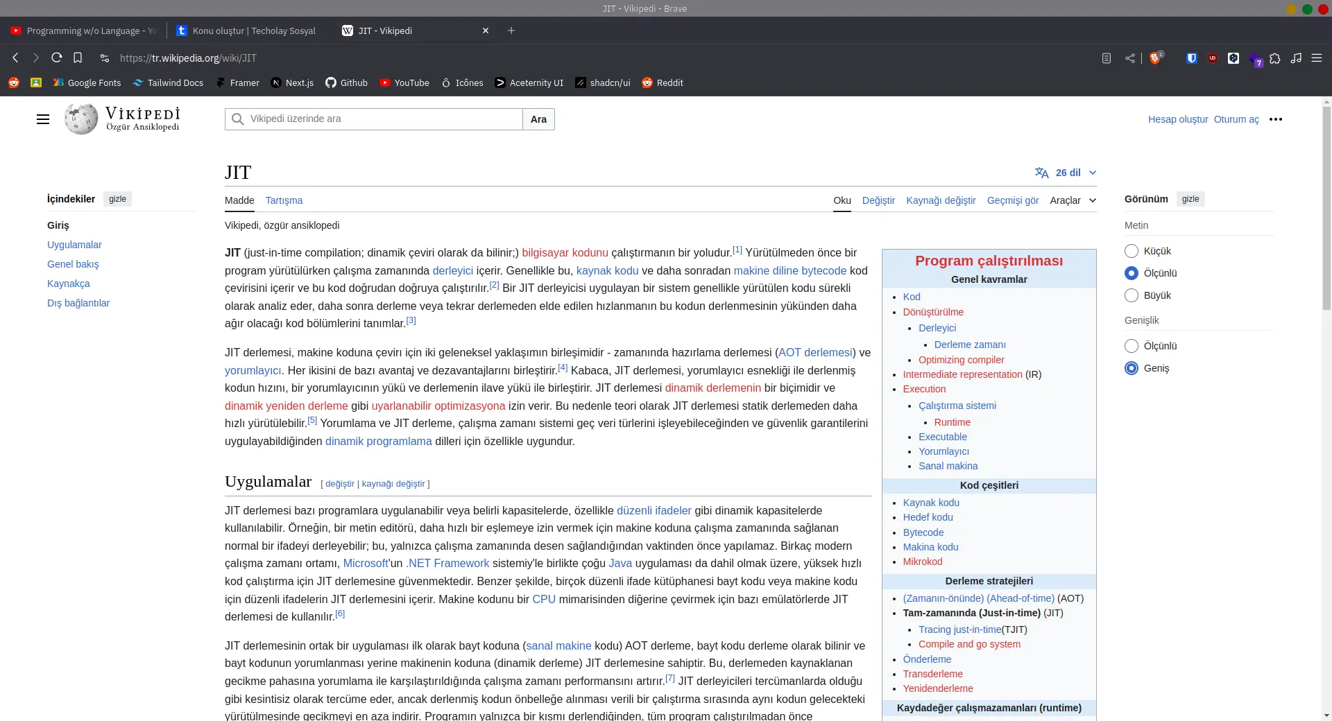Open the extensions puzzle-piece icon
The width and height of the screenshot is (1332, 721).
(1275, 58)
